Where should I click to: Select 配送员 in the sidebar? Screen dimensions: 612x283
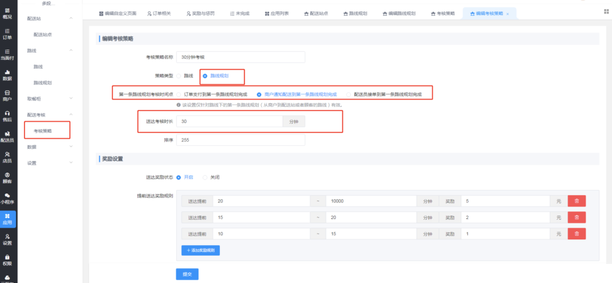pos(8,137)
